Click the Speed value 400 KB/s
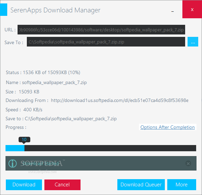 pyautogui.click(x=33, y=110)
